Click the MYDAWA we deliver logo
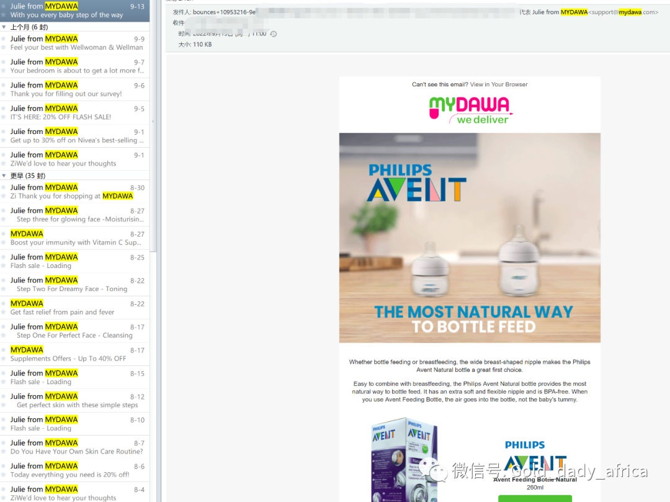Image resolution: width=670 pixels, height=502 pixels. point(470,110)
